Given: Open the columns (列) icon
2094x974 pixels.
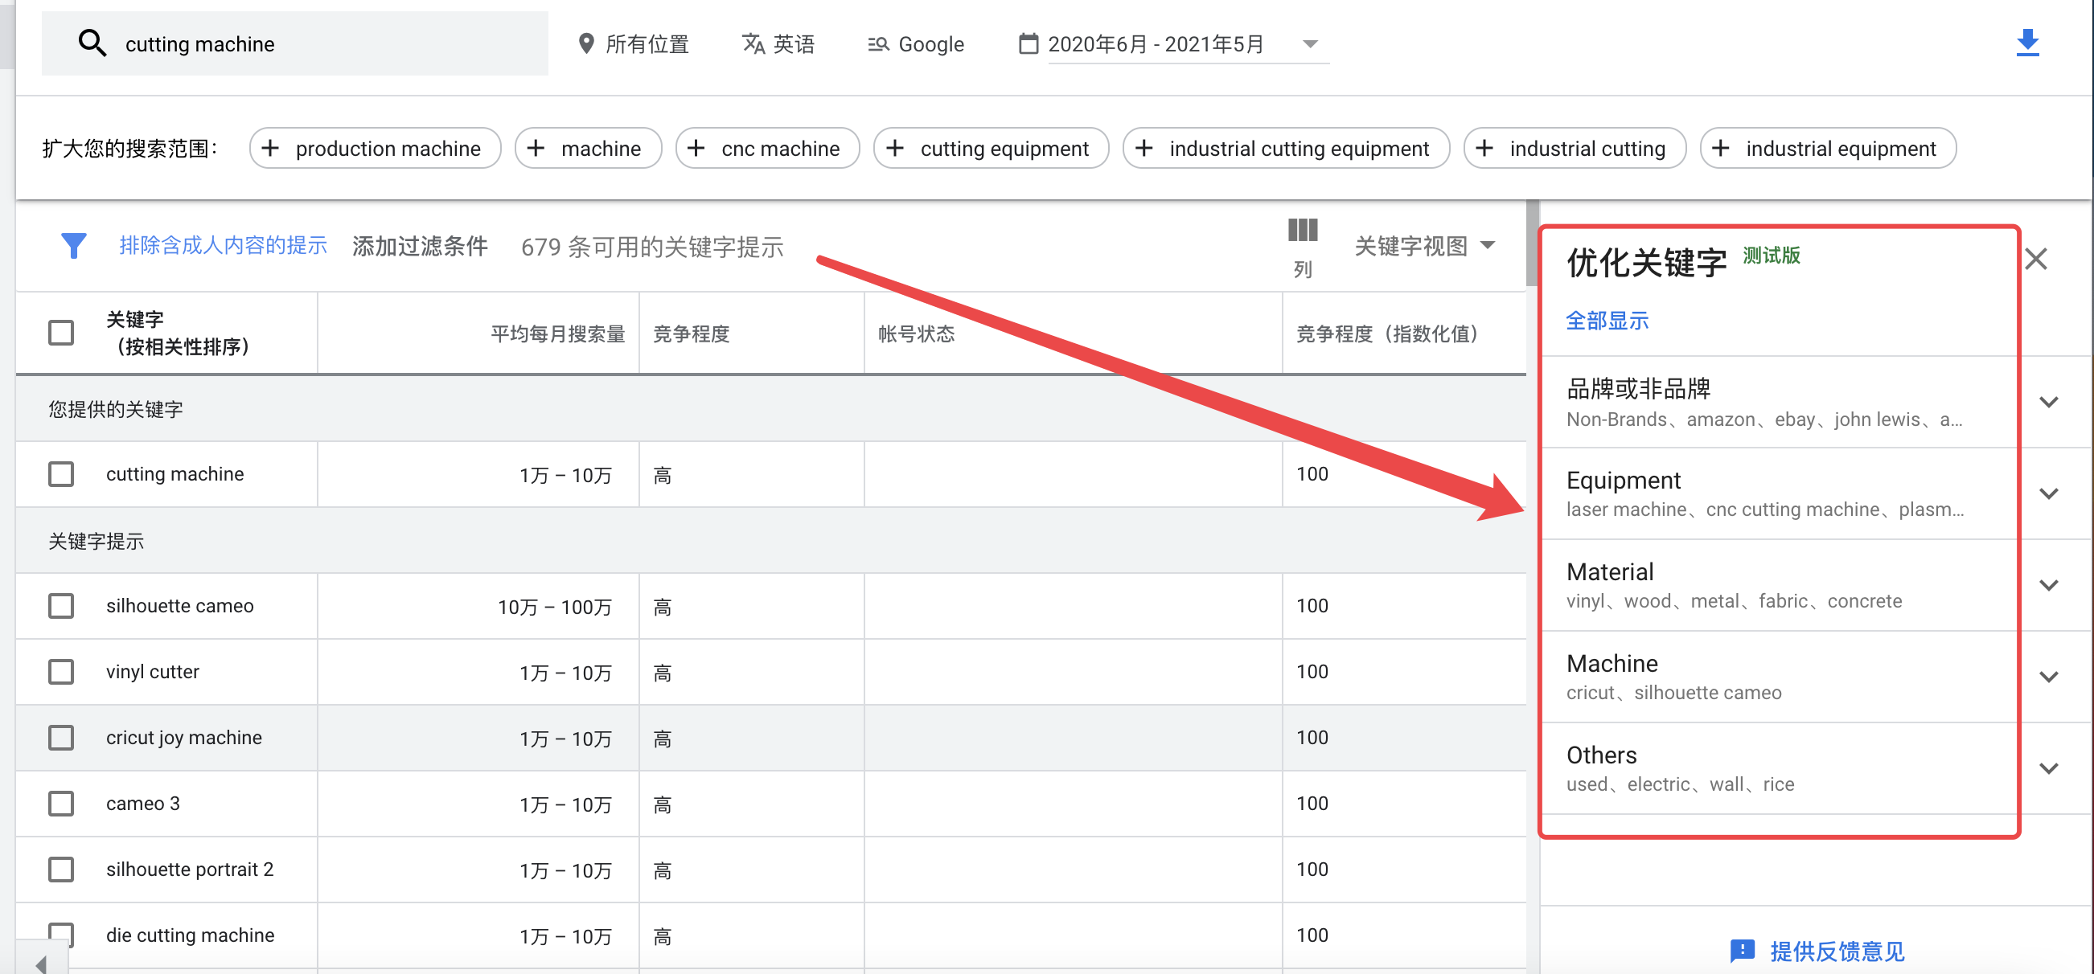Looking at the screenshot, I should tap(1301, 231).
